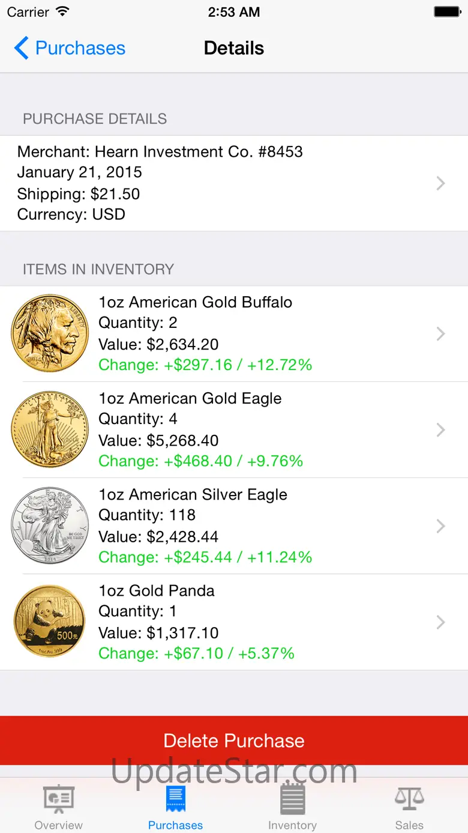The width and height of the screenshot is (468, 833).
Task: Go back to Purchases
Action: [x=70, y=48]
